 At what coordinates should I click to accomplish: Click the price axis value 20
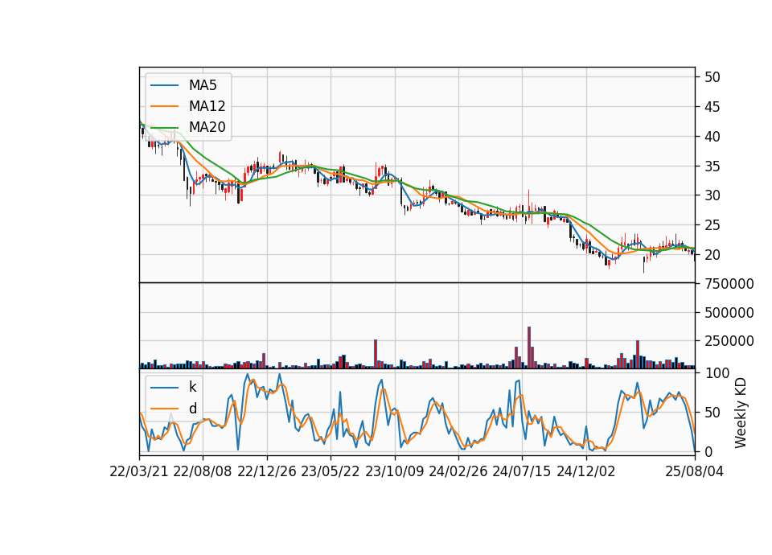[x=712, y=255]
